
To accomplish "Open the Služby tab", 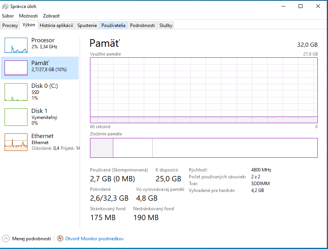I will (x=166, y=25).
